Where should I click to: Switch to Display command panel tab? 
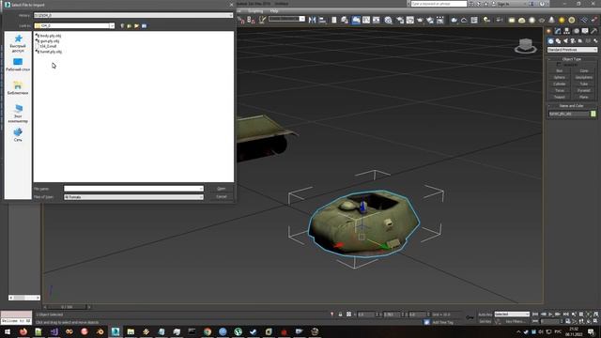[x=585, y=31]
